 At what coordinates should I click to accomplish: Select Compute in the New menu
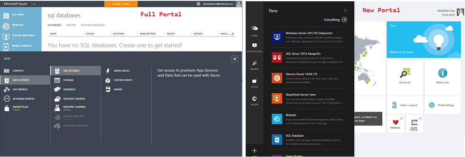[x=25, y=71]
